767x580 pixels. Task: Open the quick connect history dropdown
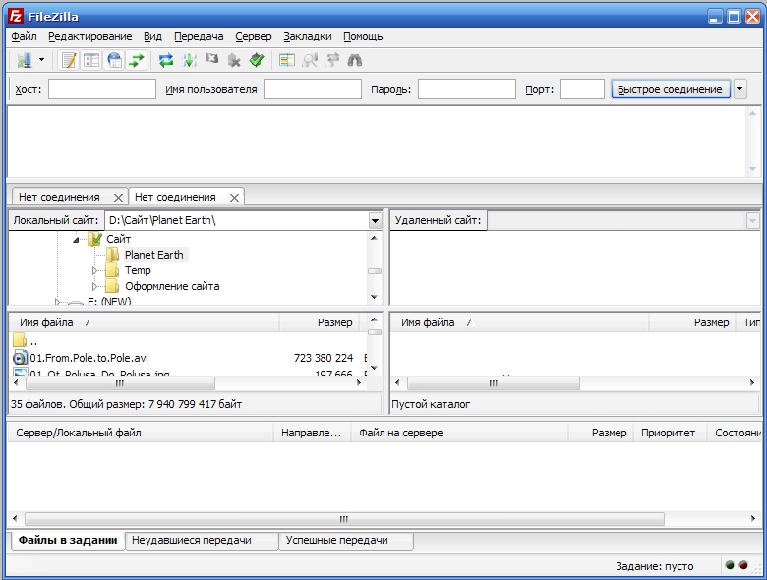click(x=739, y=89)
